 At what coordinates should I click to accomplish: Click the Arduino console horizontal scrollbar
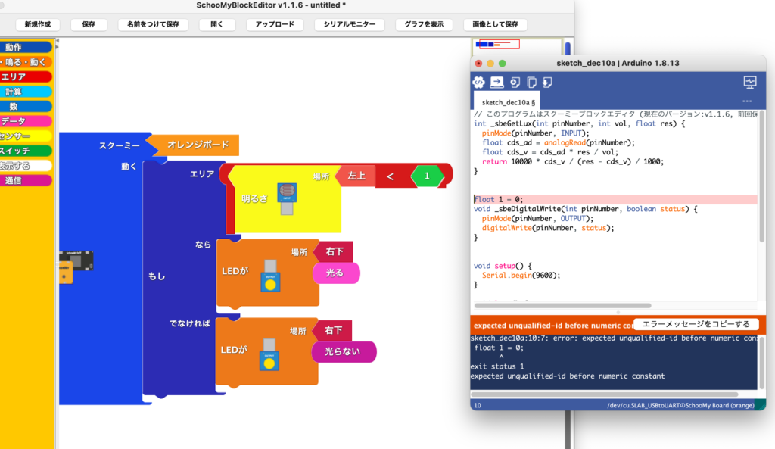coord(605,394)
